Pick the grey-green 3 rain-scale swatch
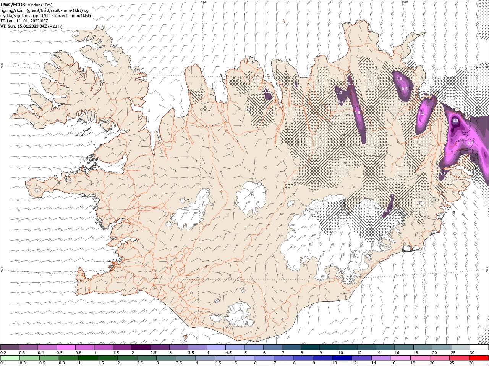The width and height of the screenshot is (489, 366). [x=166, y=358]
